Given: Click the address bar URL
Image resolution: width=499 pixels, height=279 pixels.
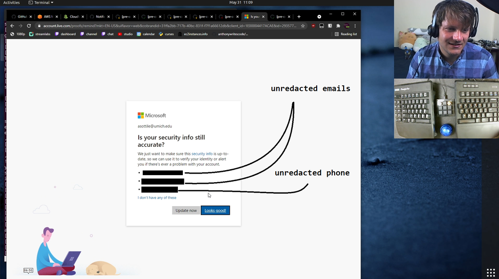Looking at the screenshot, I should point(170,26).
